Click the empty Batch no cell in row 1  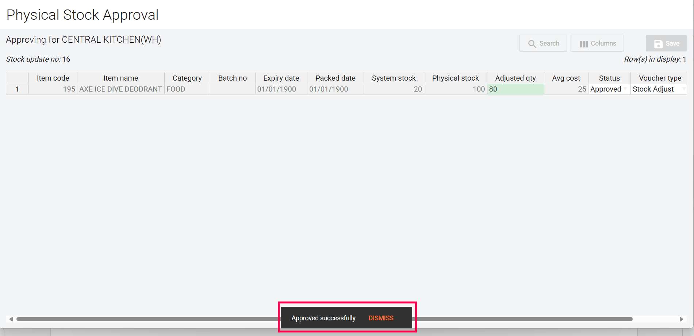[x=233, y=89]
